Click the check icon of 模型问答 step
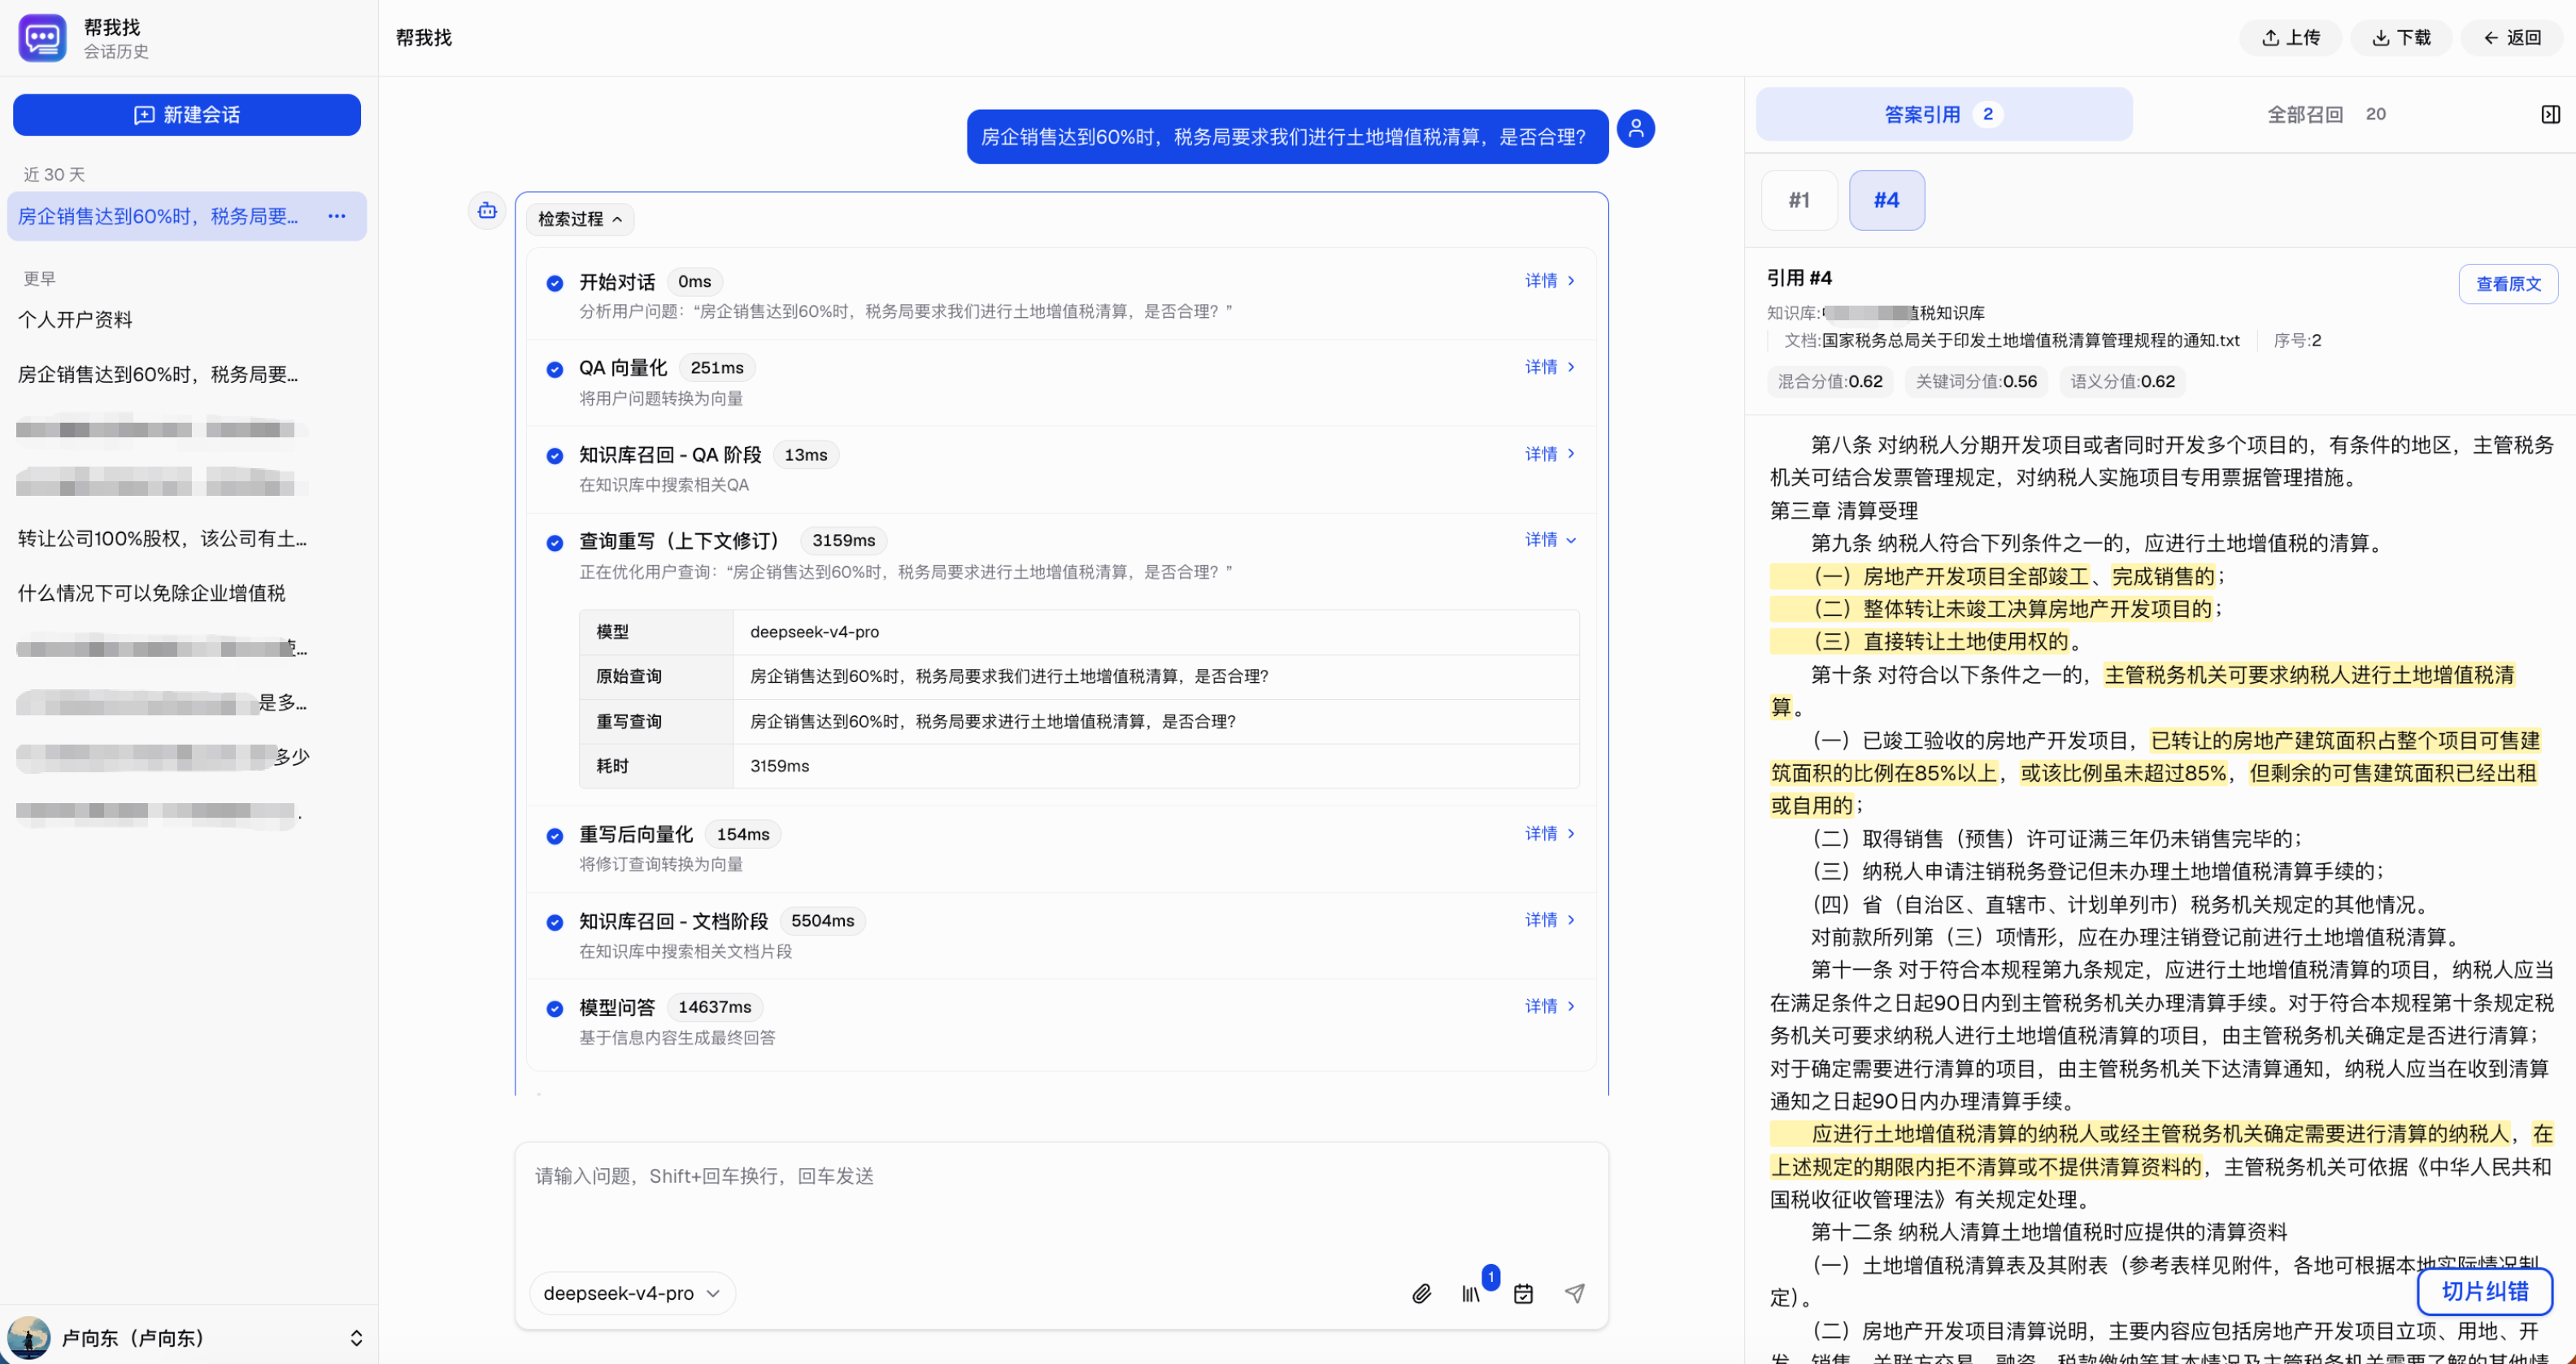The width and height of the screenshot is (2576, 1364). tap(555, 1009)
